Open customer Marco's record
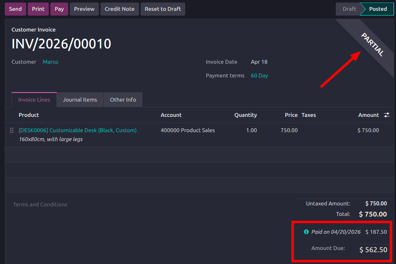This screenshot has height=264, width=396. [50, 62]
